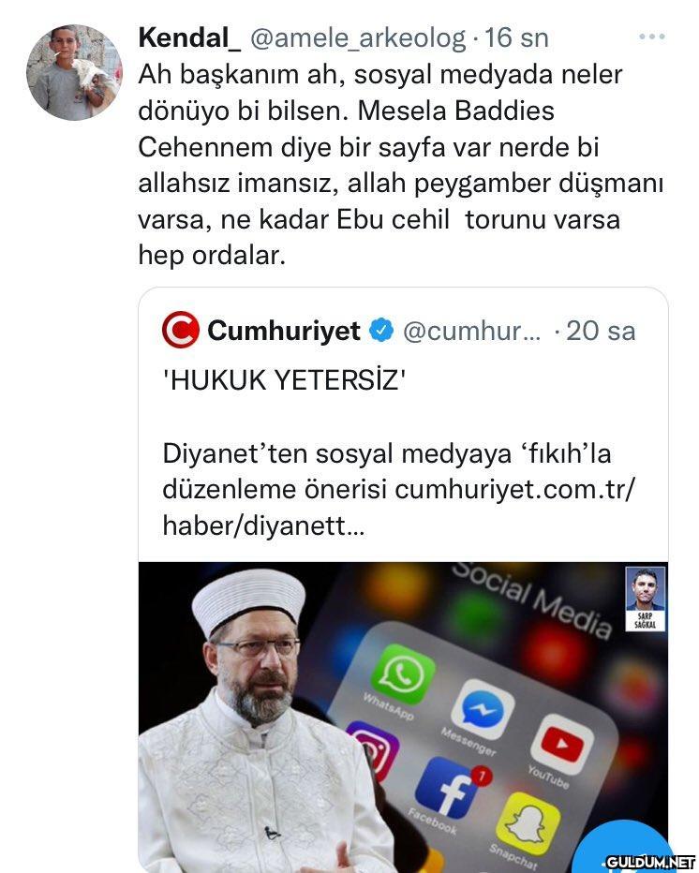Click the Snapchat ghost icon

click(528, 823)
